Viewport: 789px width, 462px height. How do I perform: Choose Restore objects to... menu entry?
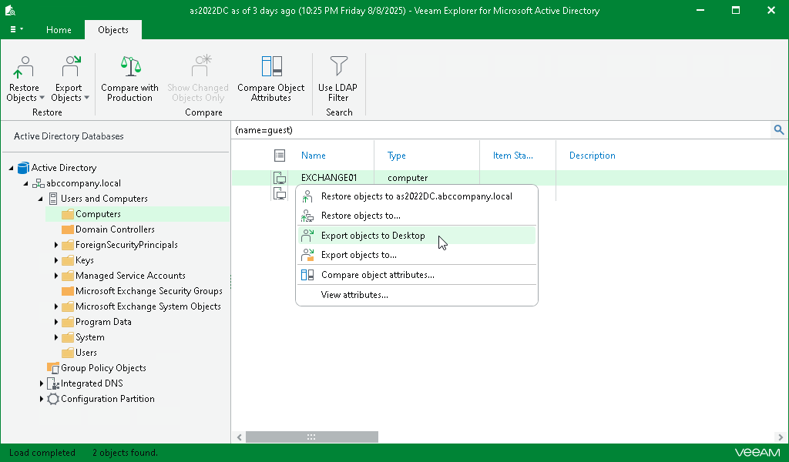417,216
